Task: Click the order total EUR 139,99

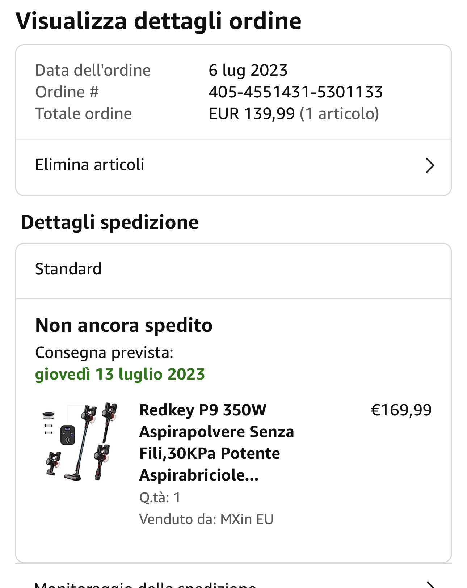Action: (x=252, y=114)
